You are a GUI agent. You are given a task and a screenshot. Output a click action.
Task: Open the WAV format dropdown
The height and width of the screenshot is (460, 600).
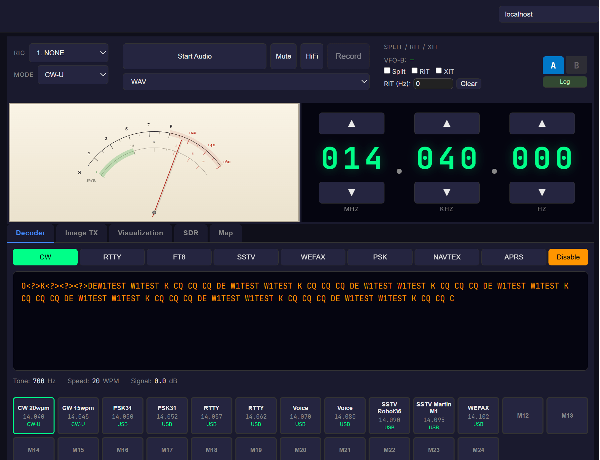[x=246, y=82]
